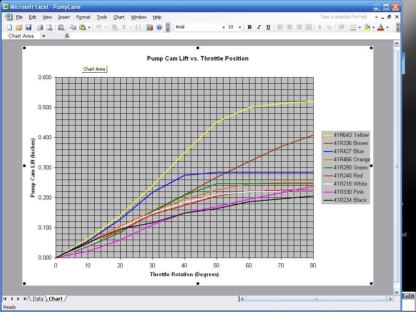Open a file with the Open folder icon
Viewport: 416px width, 312px height.
(x=19, y=27)
